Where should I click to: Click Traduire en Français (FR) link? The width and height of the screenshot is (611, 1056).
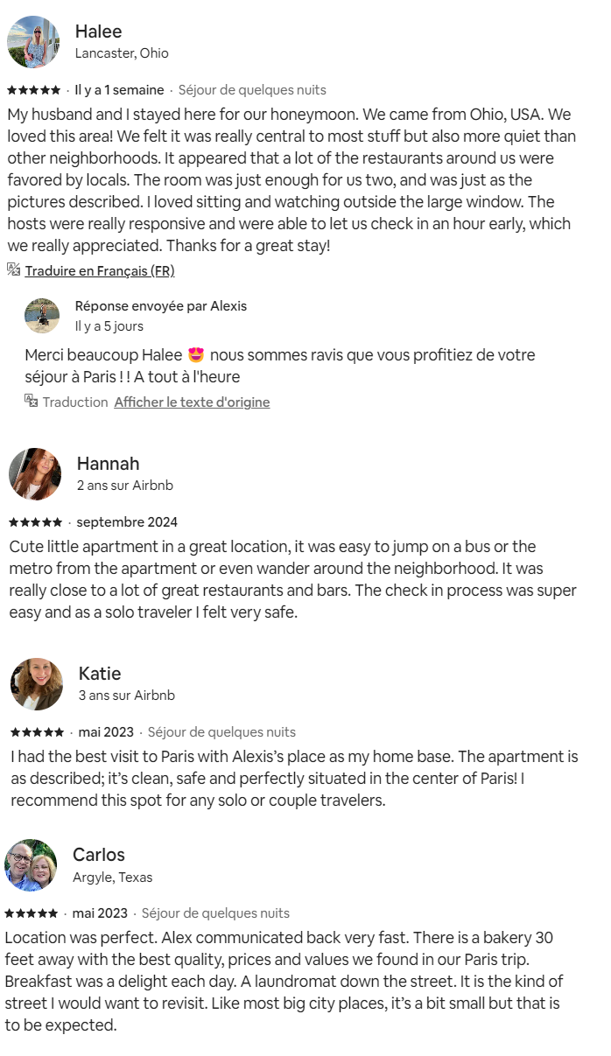[100, 271]
